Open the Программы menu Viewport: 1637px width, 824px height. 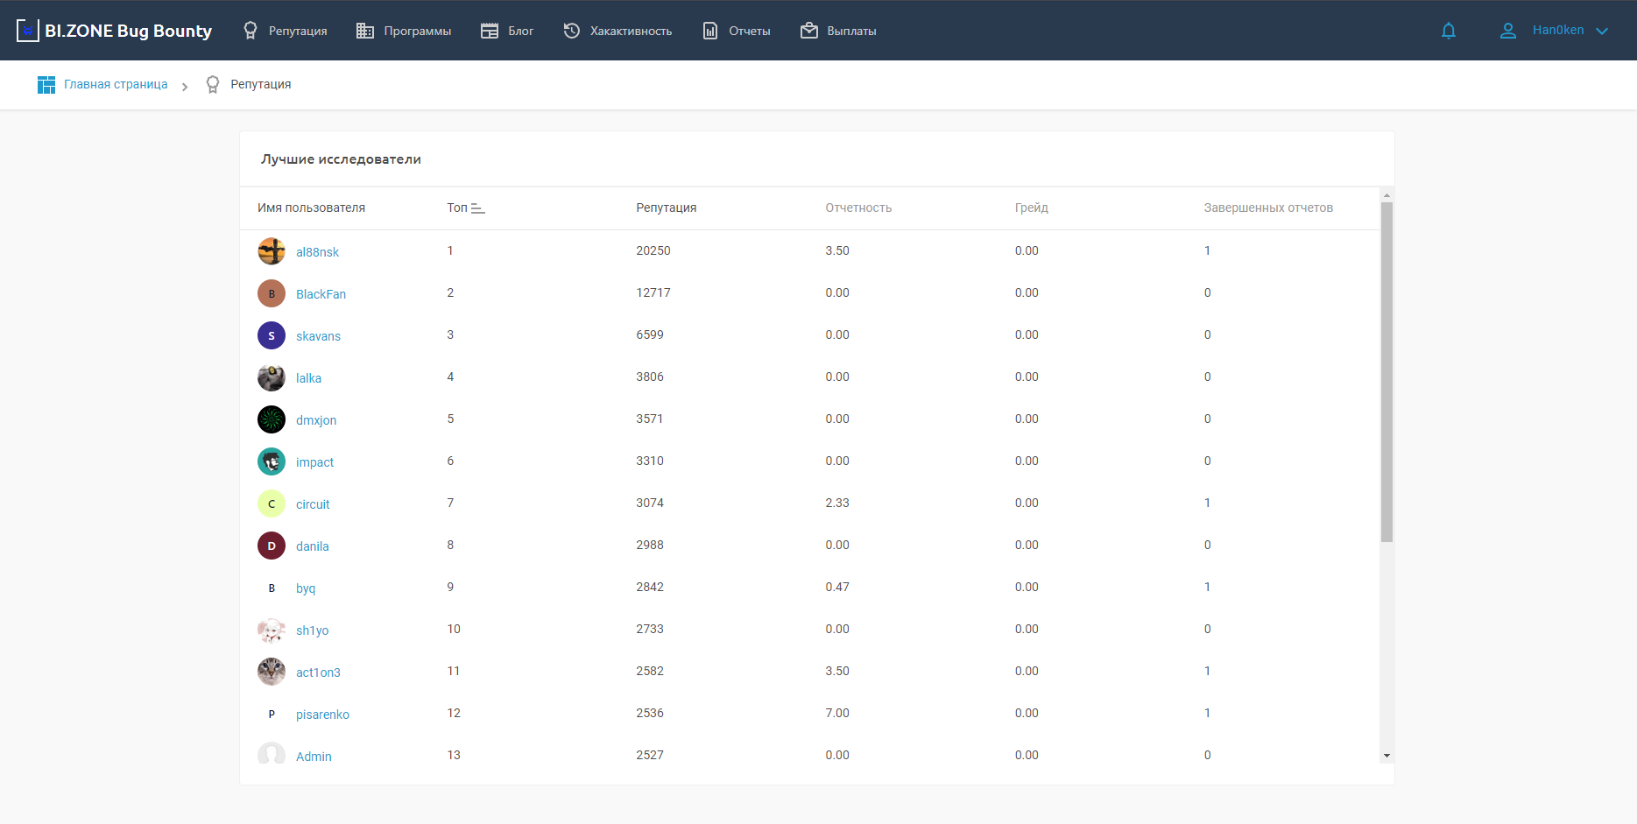click(404, 31)
